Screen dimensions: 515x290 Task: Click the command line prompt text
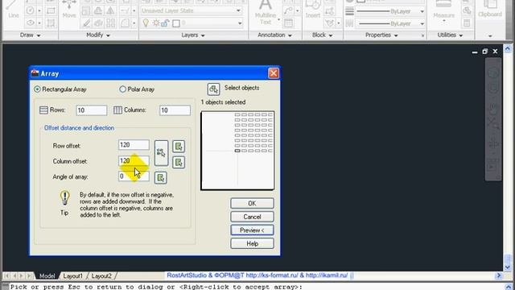(156, 287)
